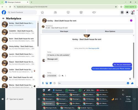The height and width of the screenshot is (110, 138).
Task: Click View buyer button
Action: coord(64,31)
